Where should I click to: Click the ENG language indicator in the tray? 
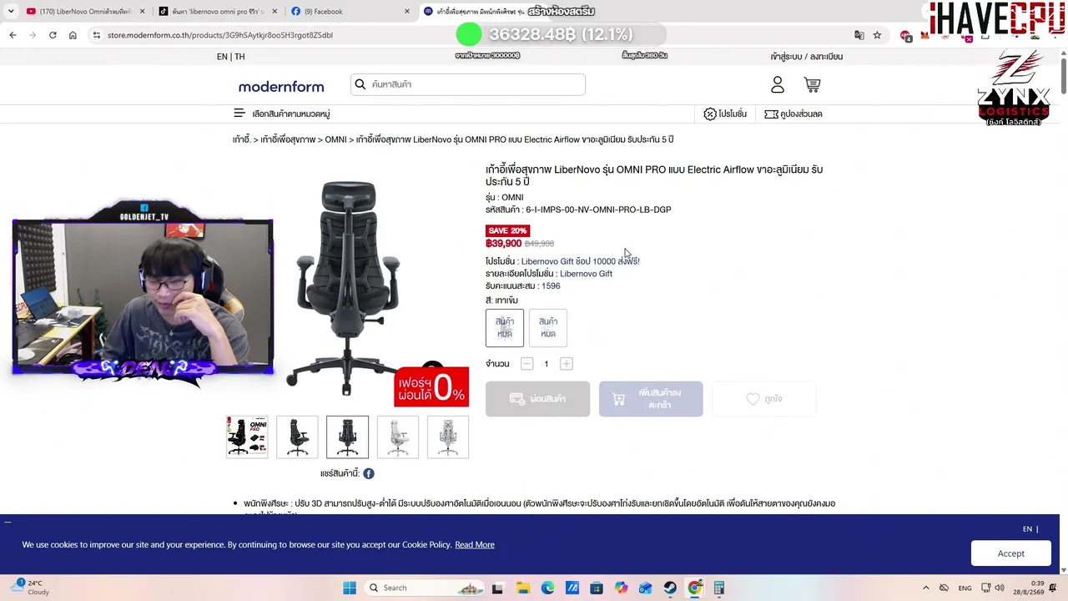[965, 588]
